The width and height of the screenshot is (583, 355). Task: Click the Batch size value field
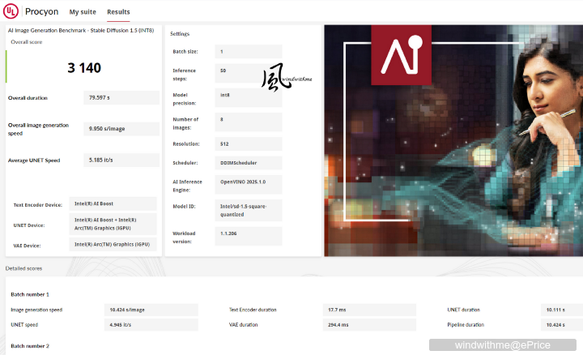(x=249, y=51)
